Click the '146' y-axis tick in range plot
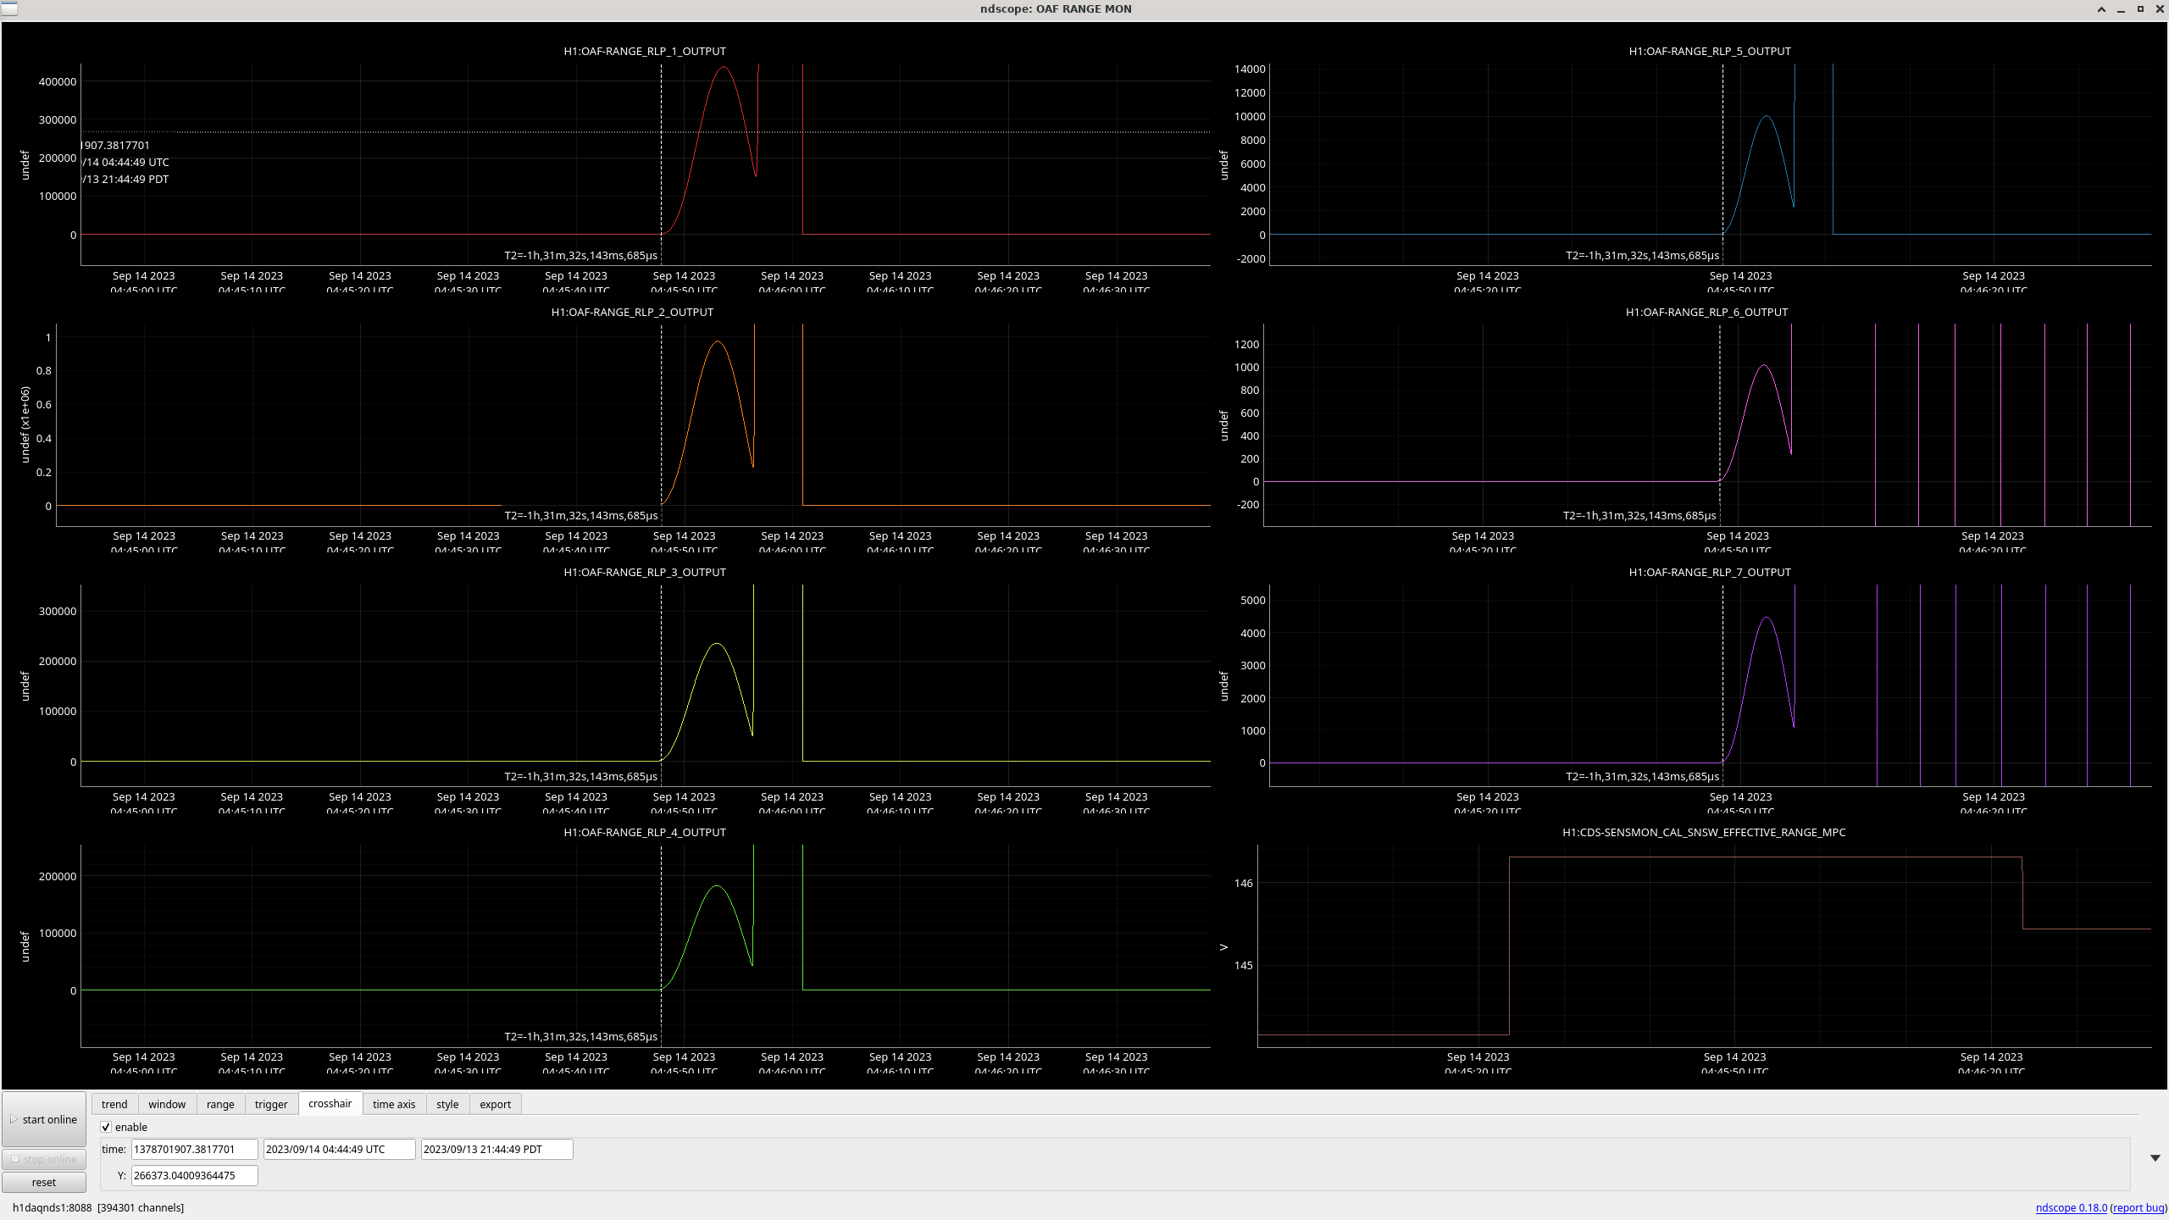The image size is (2169, 1220). (x=1243, y=883)
